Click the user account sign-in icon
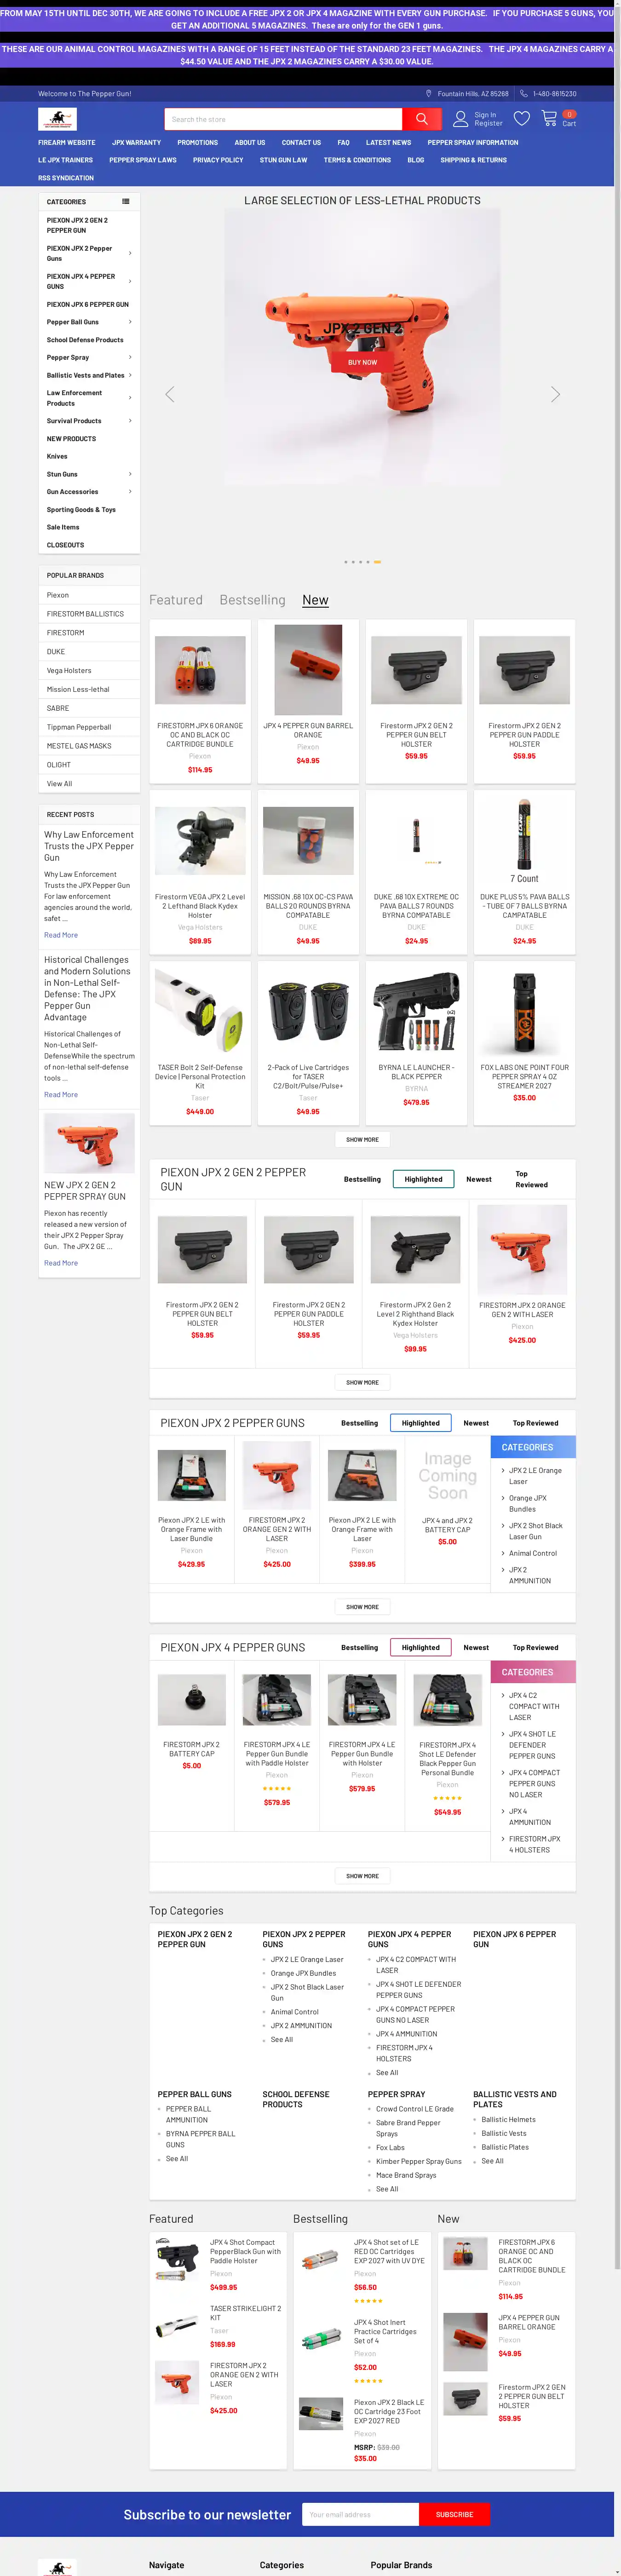This screenshot has height=2576, width=621. point(460,119)
